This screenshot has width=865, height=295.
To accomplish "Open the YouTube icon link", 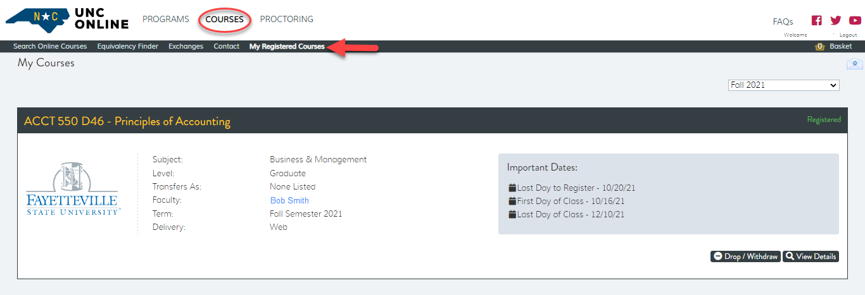I will point(855,20).
